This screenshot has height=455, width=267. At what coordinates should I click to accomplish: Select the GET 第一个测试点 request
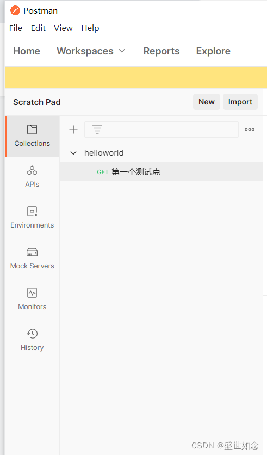pyautogui.click(x=161, y=172)
